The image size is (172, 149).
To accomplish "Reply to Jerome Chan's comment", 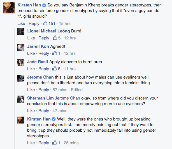I will click(43, 90).
